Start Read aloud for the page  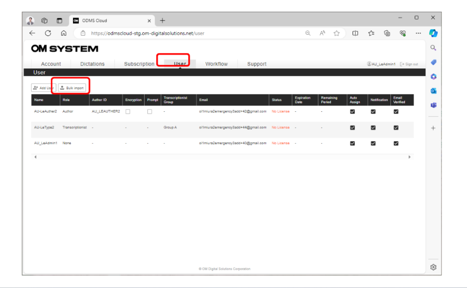(x=322, y=33)
